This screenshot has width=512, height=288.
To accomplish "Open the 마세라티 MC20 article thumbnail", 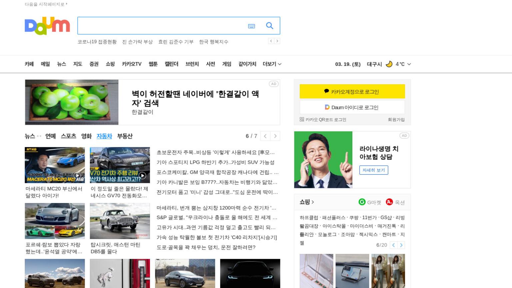I will pyautogui.click(x=55, y=165).
